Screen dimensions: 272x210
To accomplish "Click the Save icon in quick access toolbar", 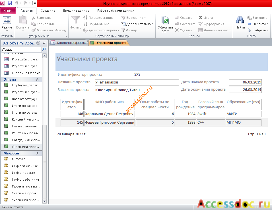I will (x=10, y=3).
